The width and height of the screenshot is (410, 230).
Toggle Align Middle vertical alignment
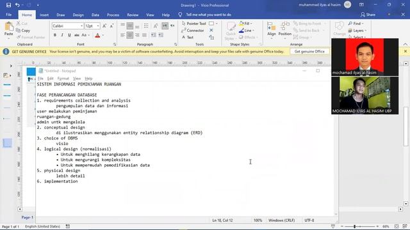point(130,26)
